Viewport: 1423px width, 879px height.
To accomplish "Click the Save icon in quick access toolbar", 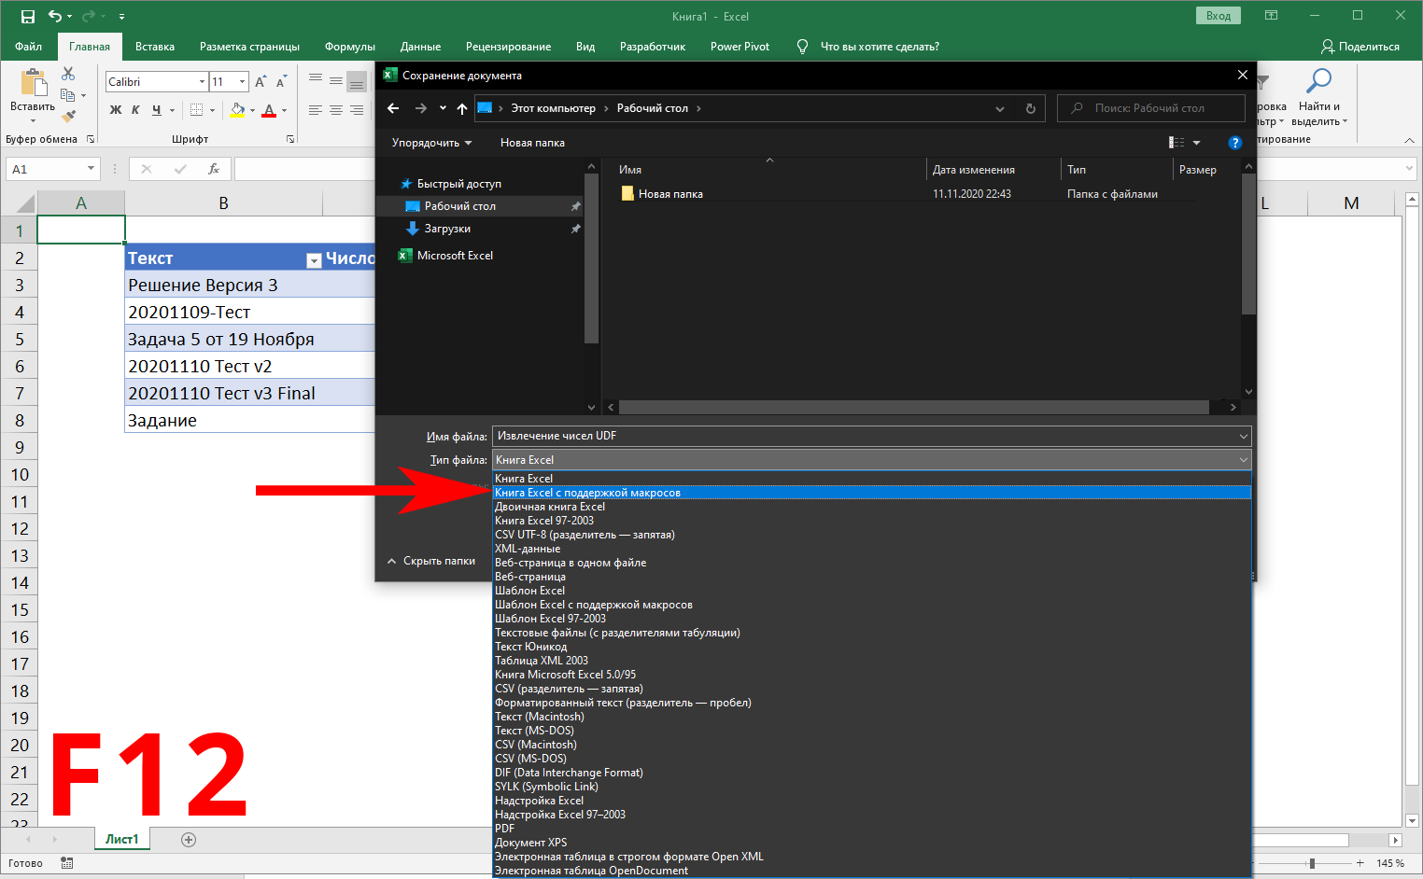I will click(x=28, y=16).
